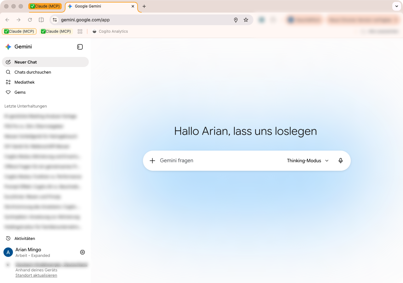The image size is (403, 283).
Task: Click the split view icon beside reload
Action: (x=41, y=20)
